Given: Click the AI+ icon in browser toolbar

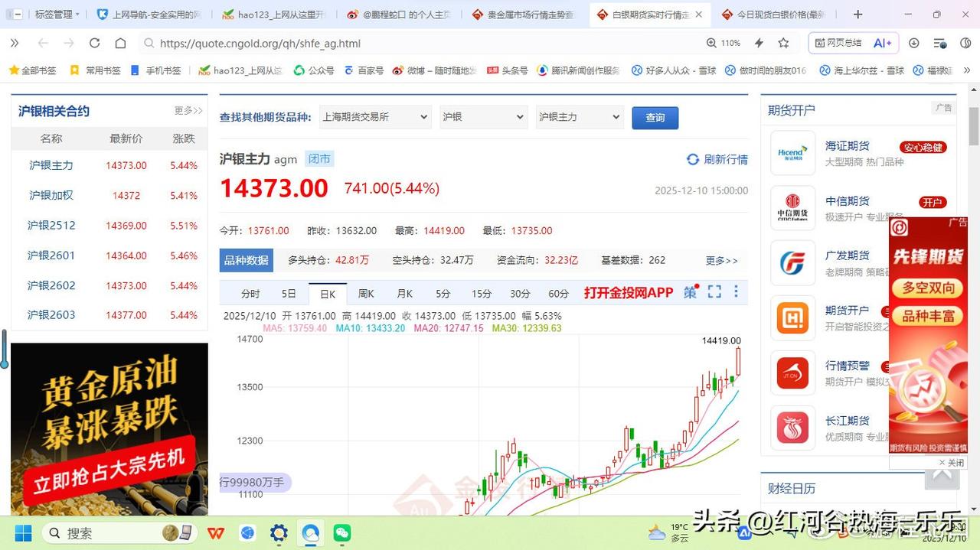Looking at the screenshot, I should tap(882, 43).
